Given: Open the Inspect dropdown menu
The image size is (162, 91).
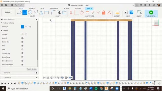Looking at the screenshot, I should pyautogui.click(x=117, y=16).
